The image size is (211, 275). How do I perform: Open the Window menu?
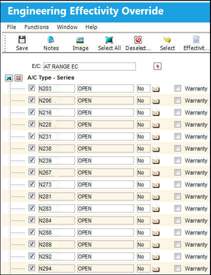(67, 27)
